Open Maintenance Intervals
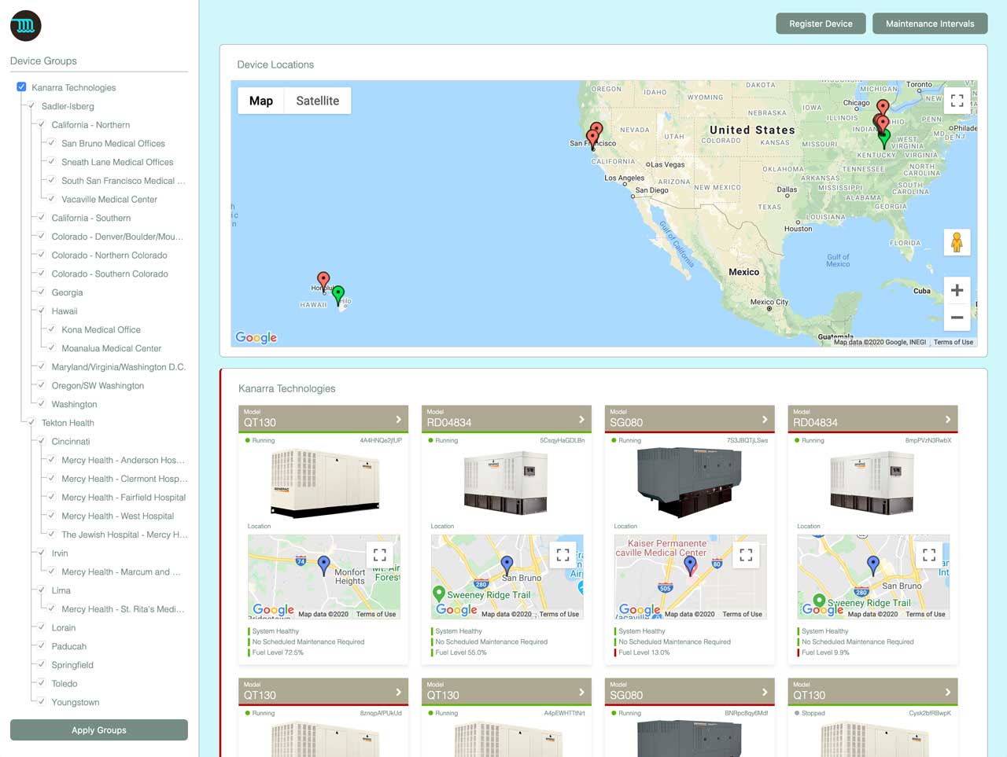This screenshot has width=1007, height=757. [x=930, y=24]
